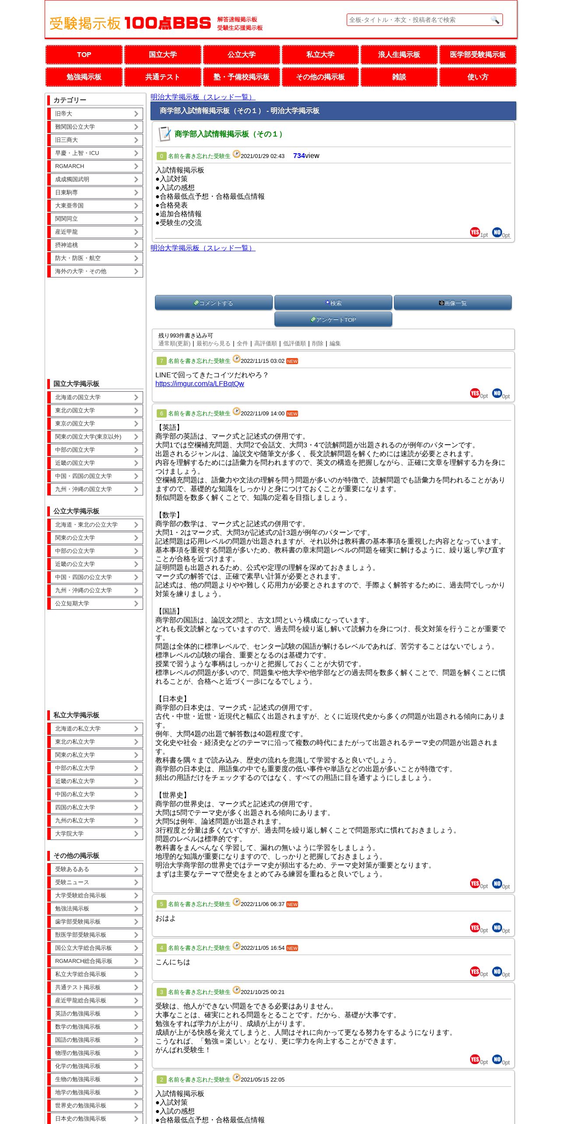Sort comments by 低評価順
Image resolution: width=562 pixels, height=1124 pixels.
(x=295, y=344)
